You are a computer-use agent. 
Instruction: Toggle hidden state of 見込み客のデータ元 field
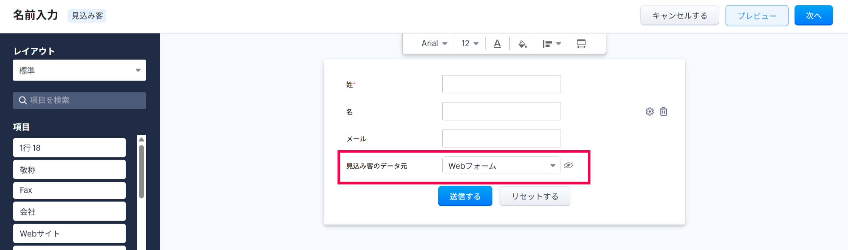coord(568,165)
